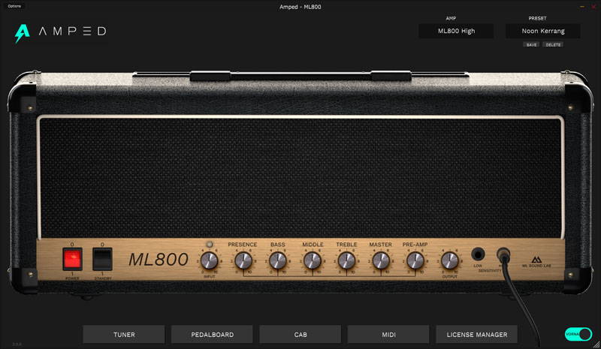The width and height of the screenshot is (601, 349).
Task: Click the Master knob
Action: (381, 261)
